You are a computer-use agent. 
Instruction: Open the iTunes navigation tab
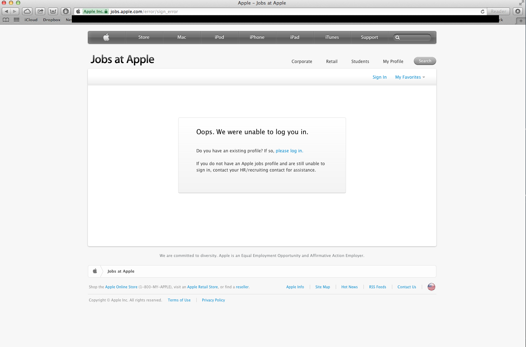(332, 37)
